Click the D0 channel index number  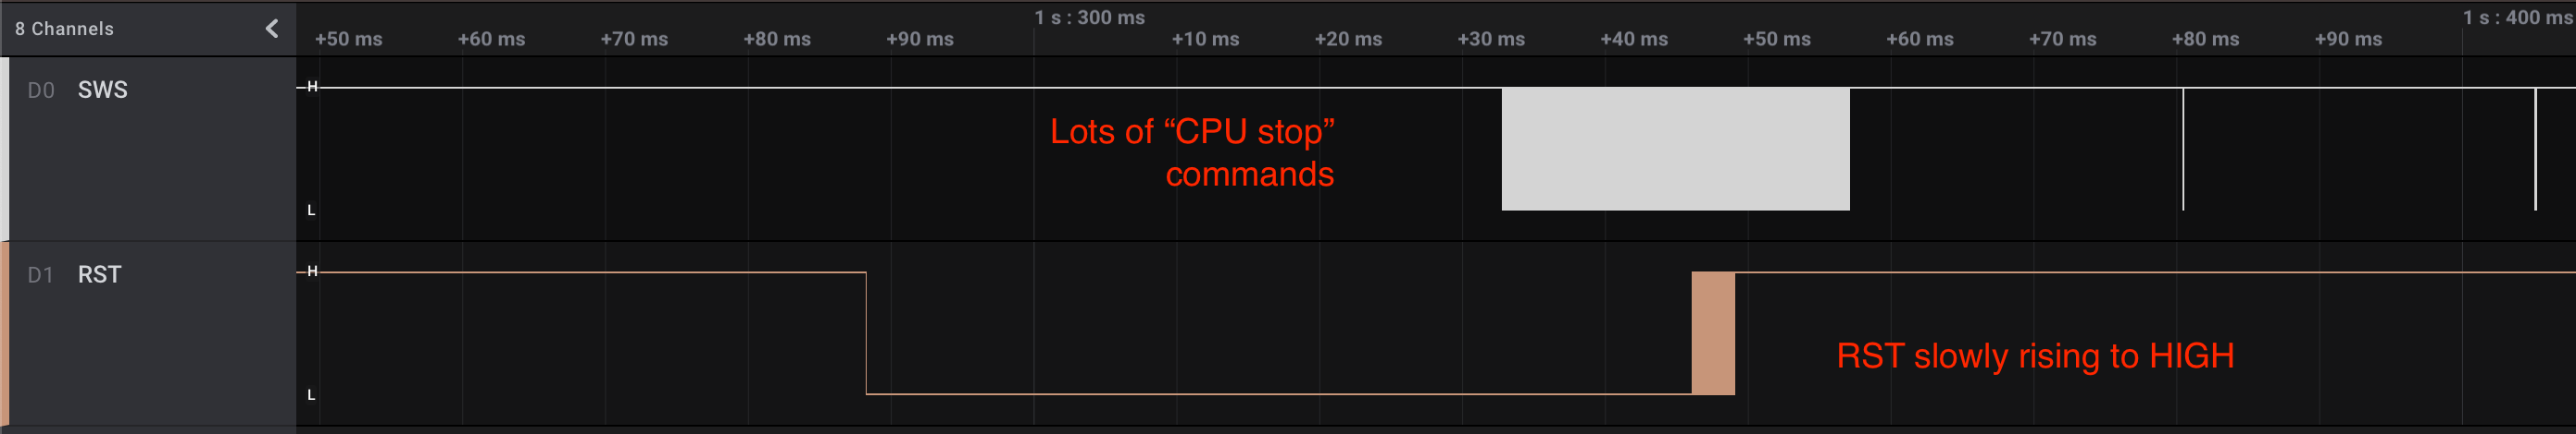[x=41, y=90]
